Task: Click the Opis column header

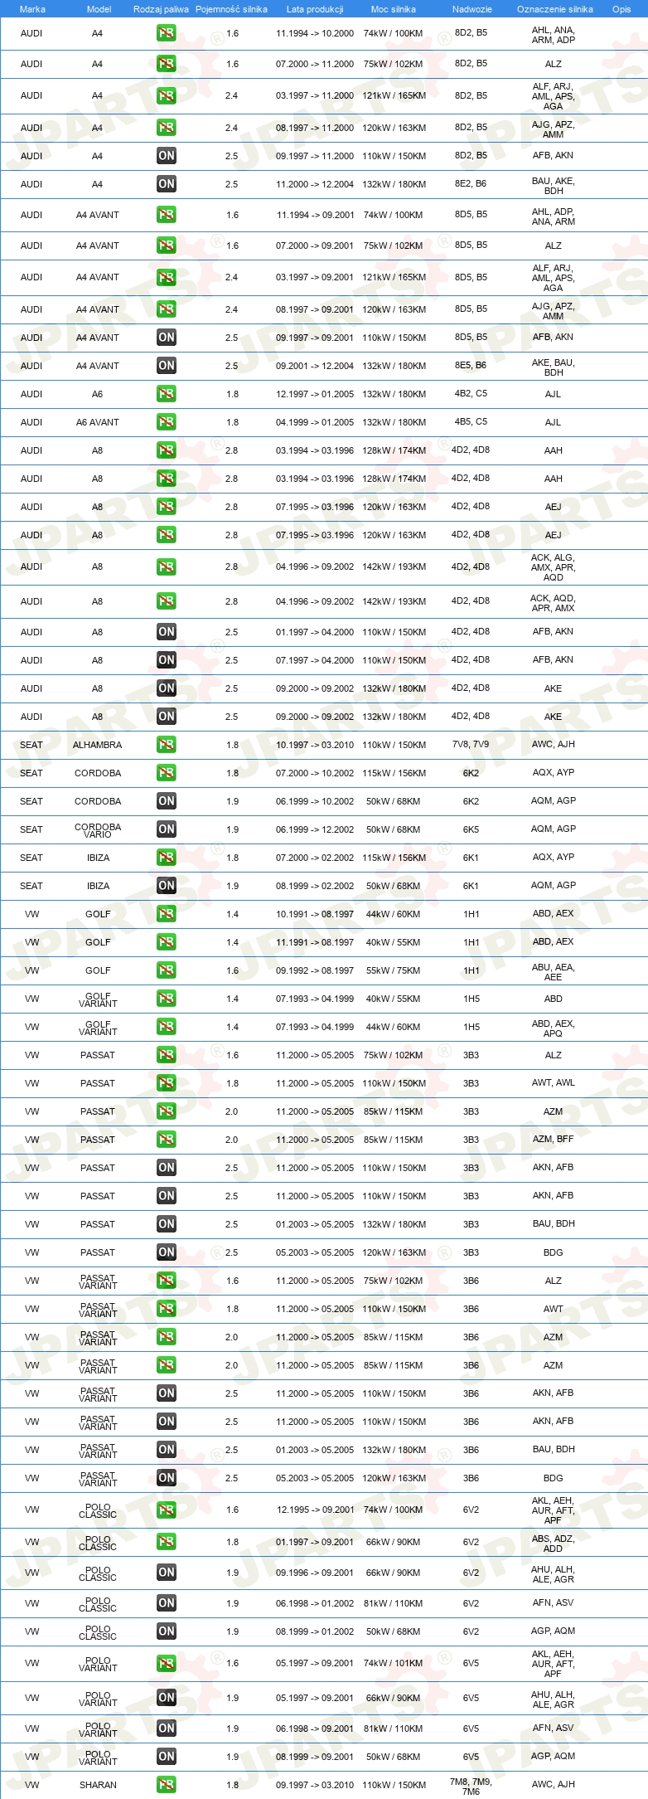Action: click(x=621, y=9)
